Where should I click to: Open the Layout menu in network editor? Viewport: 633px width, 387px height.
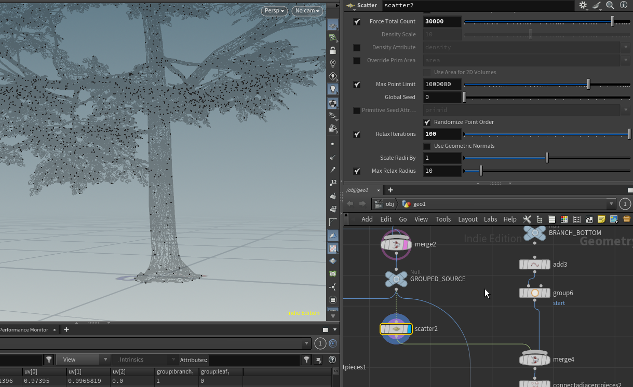tap(467, 219)
